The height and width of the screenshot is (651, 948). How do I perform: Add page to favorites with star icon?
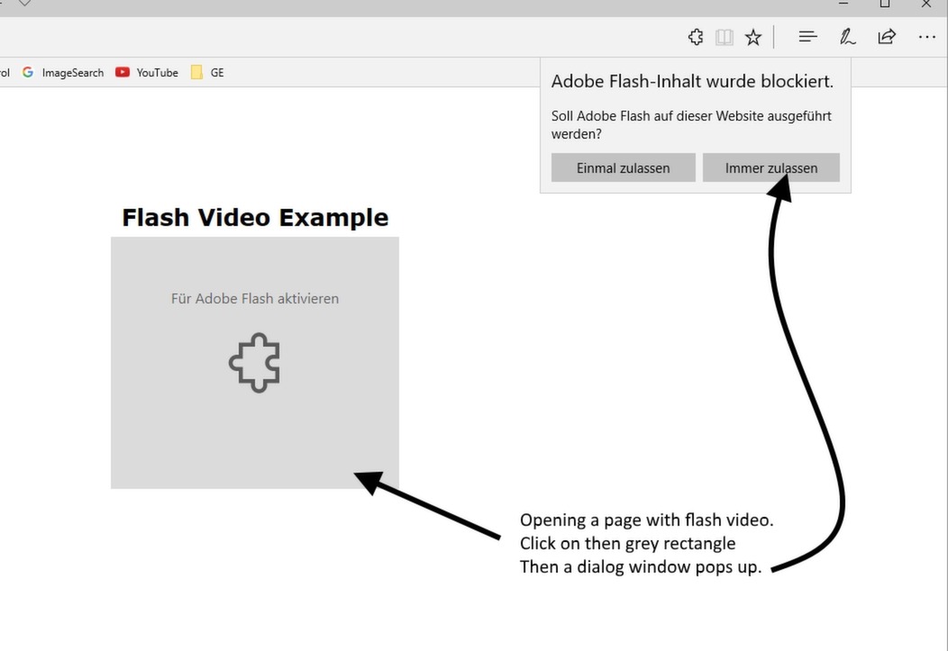tap(752, 38)
